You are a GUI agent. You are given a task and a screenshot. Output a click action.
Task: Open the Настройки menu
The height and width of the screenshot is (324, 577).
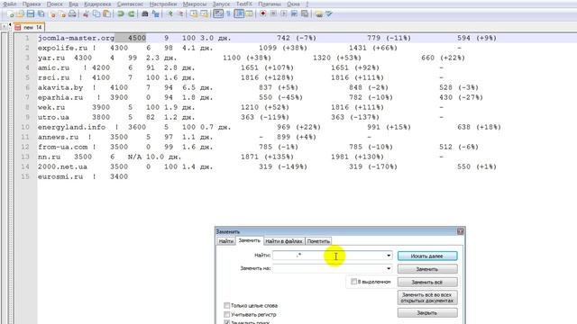[163, 4]
